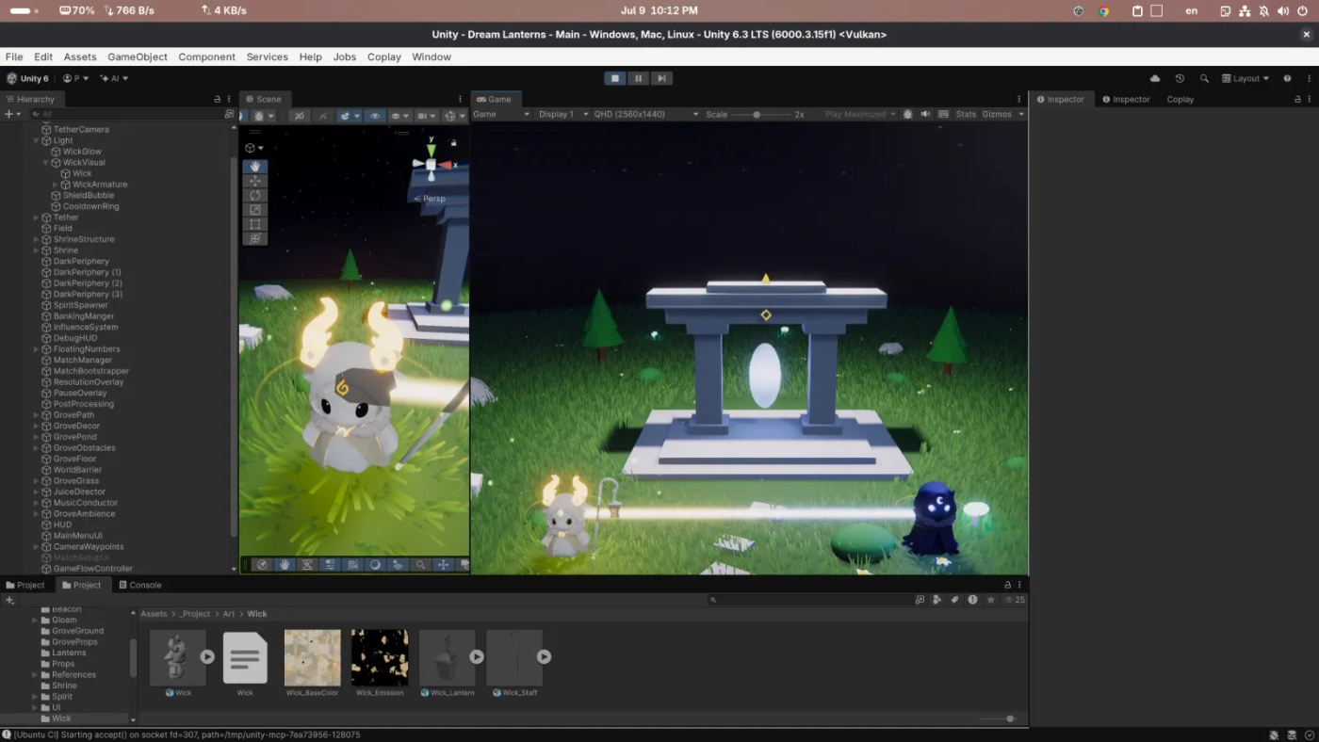This screenshot has width=1319, height=742.
Task: Toggle Game view audio mute speaker
Action: coord(925,114)
